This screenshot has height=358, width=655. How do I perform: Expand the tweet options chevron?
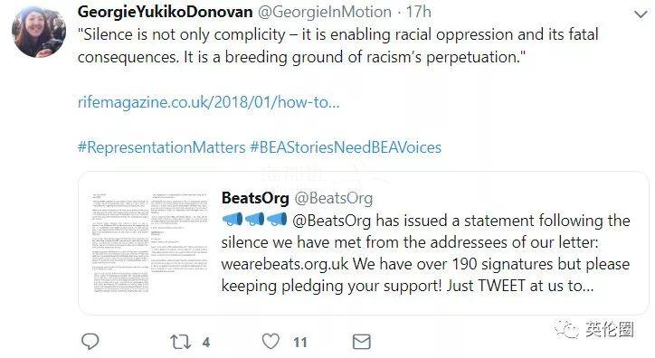[x=641, y=14]
